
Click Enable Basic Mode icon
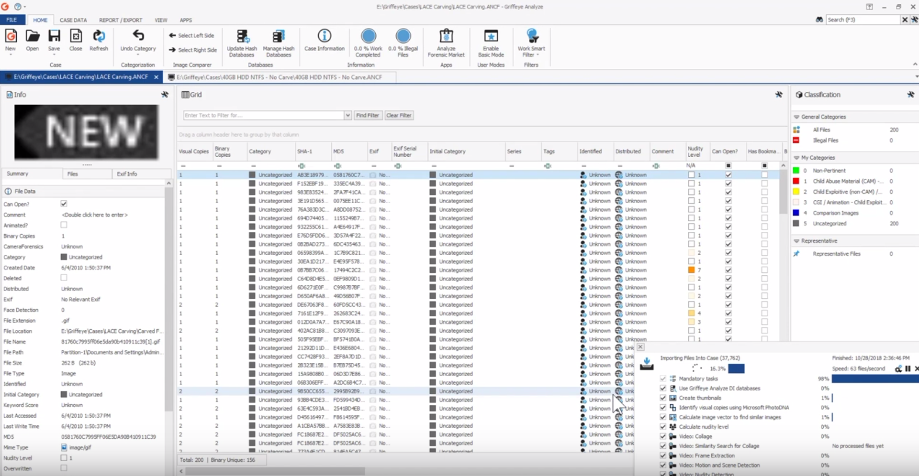click(491, 36)
